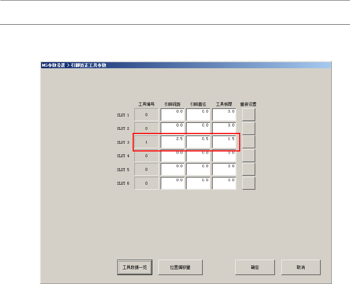Focus SLOT 5 引脚间距 input

(x=173, y=169)
